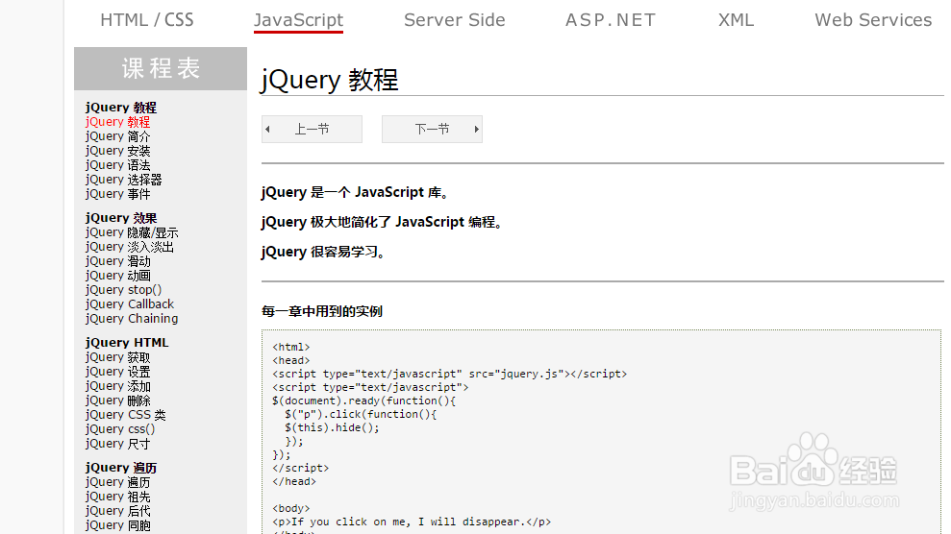Image resolution: width=951 pixels, height=534 pixels.
Task: Open jQuery 删除 link
Action: (117, 400)
